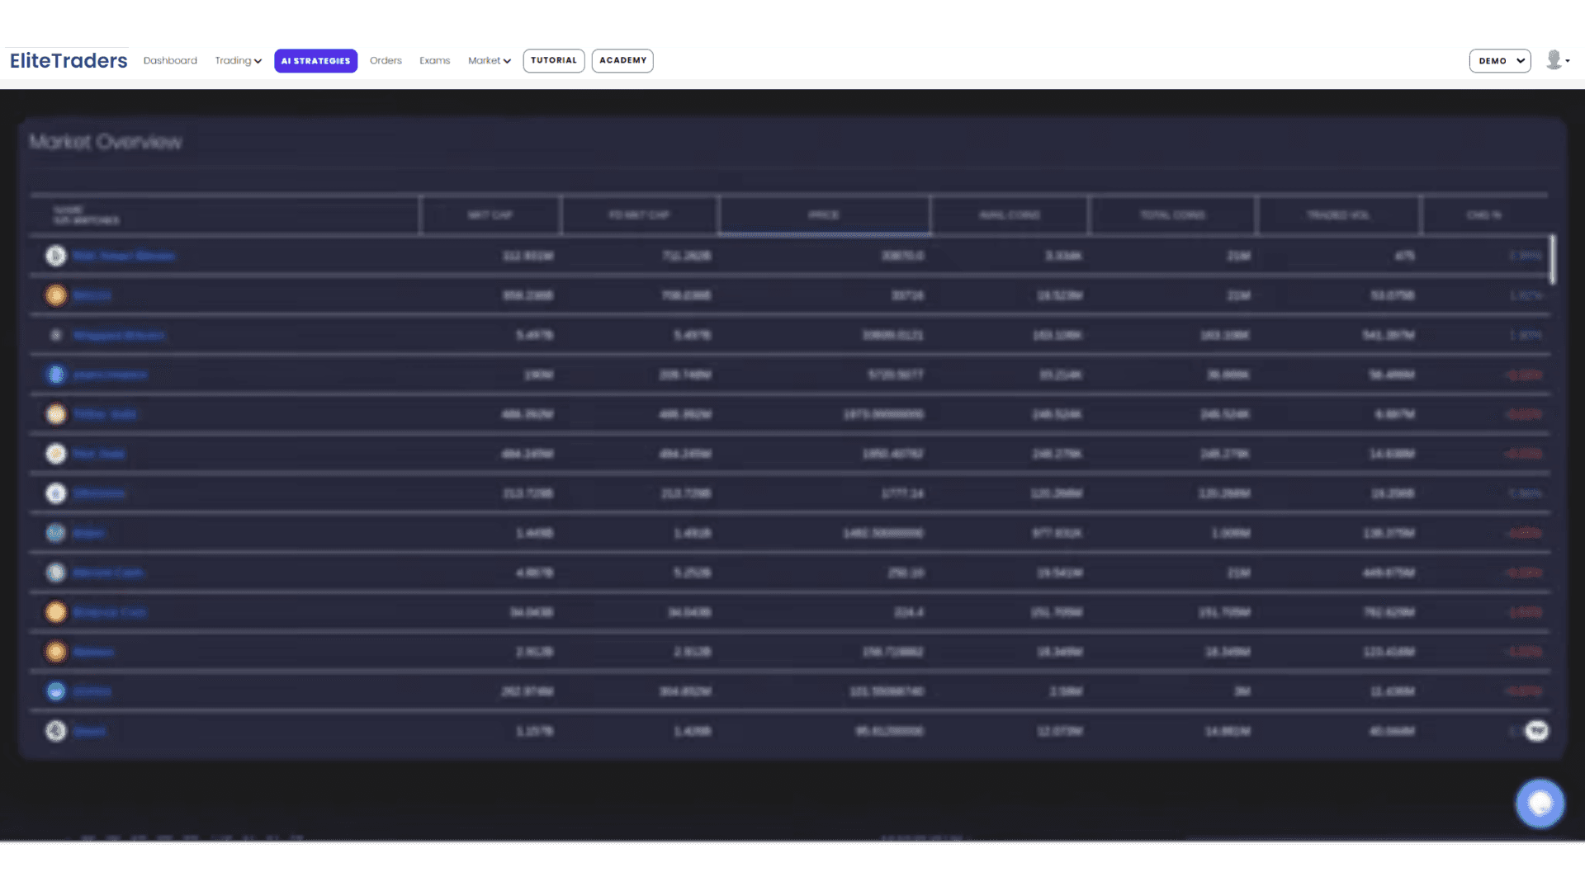The image size is (1585, 891).
Task: Go to the Dashboard page
Action: pyautogui.click(x=170, y=60)
